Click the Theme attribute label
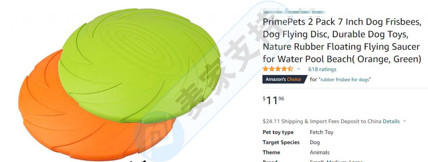This screenshot has height=162, width=428. [271, 152]
